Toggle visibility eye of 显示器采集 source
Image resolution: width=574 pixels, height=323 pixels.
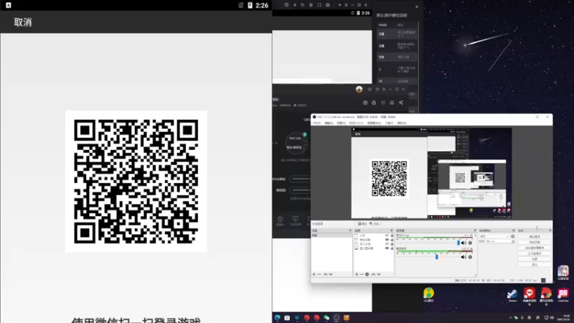[x=387, y=248]
